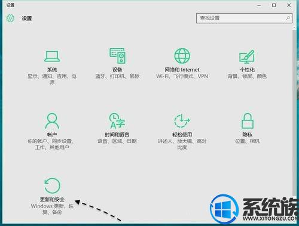This screenshot has height=226, width=299.
Task: Click the 时间和语言 category label
Action: tap(117, 135)
